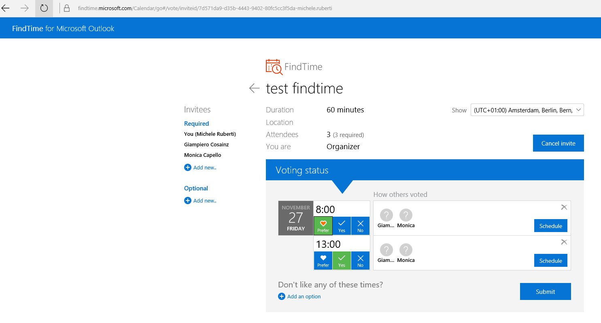
Task: Click invitee Giampiero Cosainz
Action: pos(206,144)
